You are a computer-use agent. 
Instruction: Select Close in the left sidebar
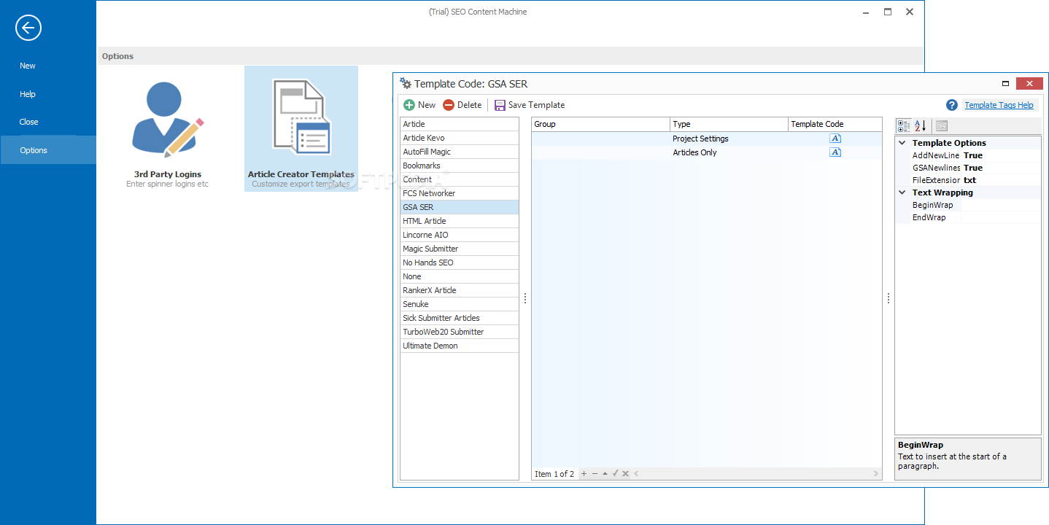pyautogui.click(x=48, y=122)
